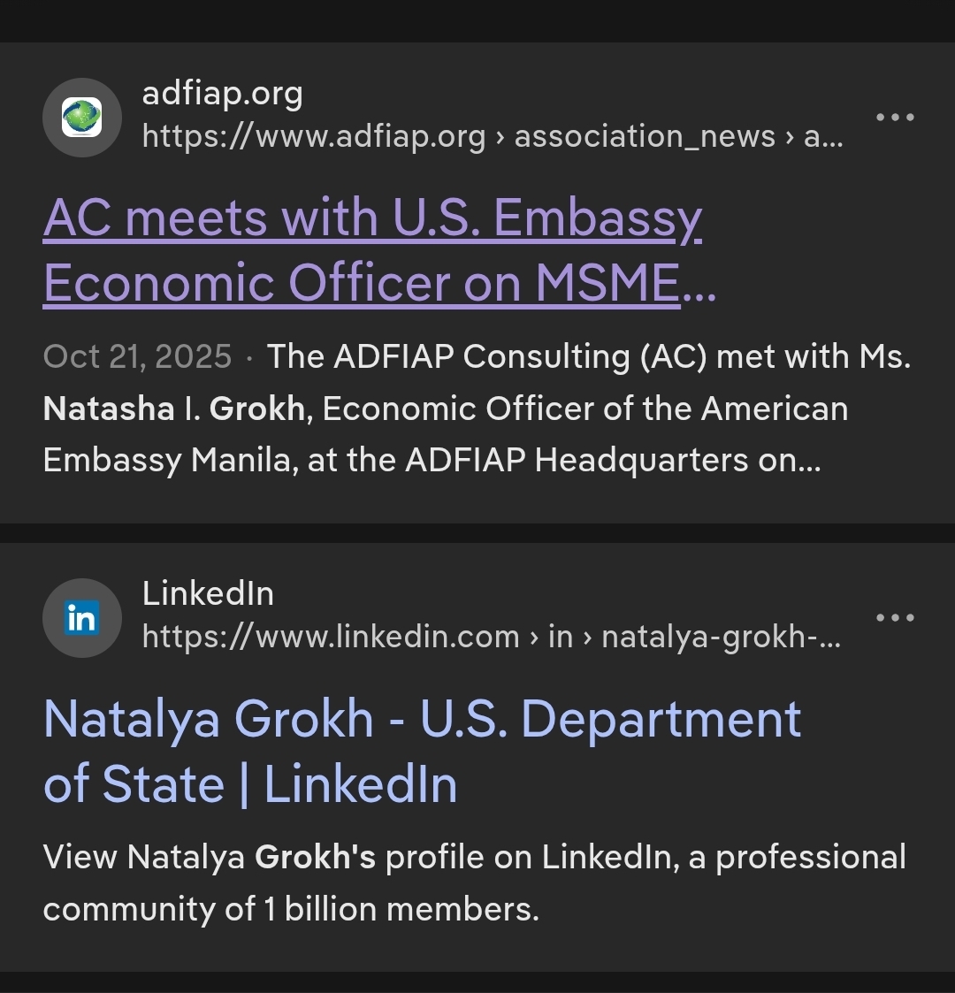Tap the LinkedIn site name label

208,593
